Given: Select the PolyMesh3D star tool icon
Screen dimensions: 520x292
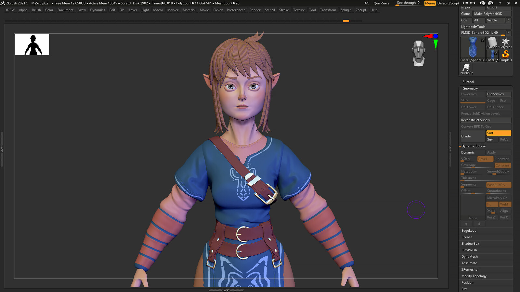Looking at the screenshot, I should click(505, 42).
